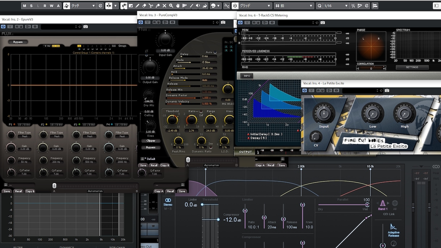Click Compressor threshold value -12.0 dB
This screenshot has width=441, height=248.
pyautogui.click(x=231, y=219)
